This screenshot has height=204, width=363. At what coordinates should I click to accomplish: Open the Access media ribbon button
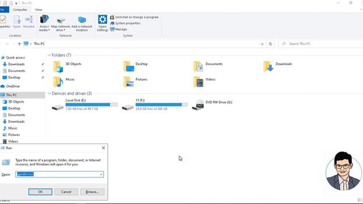coord(44,23)
